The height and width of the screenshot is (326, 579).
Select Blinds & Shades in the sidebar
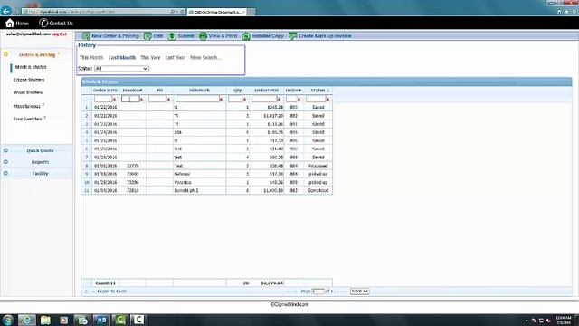click(x=31, y=67)
